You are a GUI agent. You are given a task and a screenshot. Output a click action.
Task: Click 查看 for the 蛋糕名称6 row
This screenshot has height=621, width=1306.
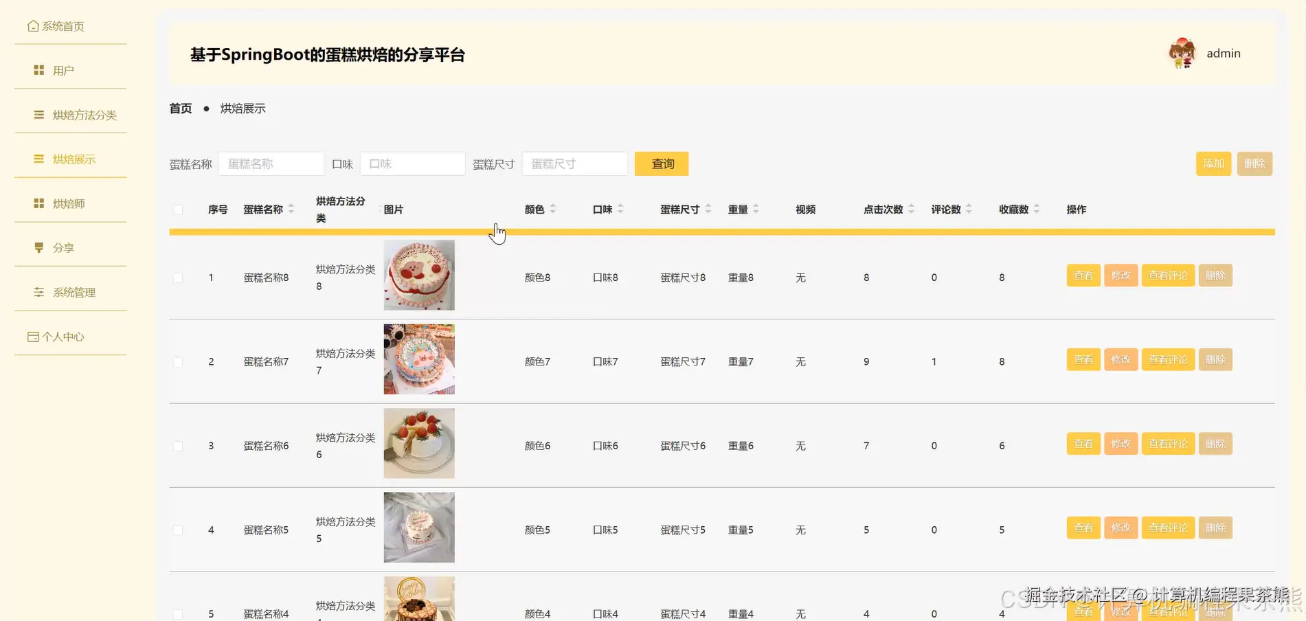pyautogui.click(x=1083, y=444)
